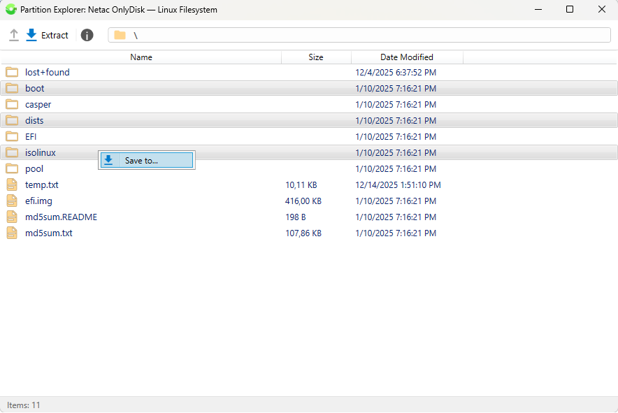The width and height of the screenshot is (618, 413).
Task: Sort files by the Name column header
Action: pos(141,57)
